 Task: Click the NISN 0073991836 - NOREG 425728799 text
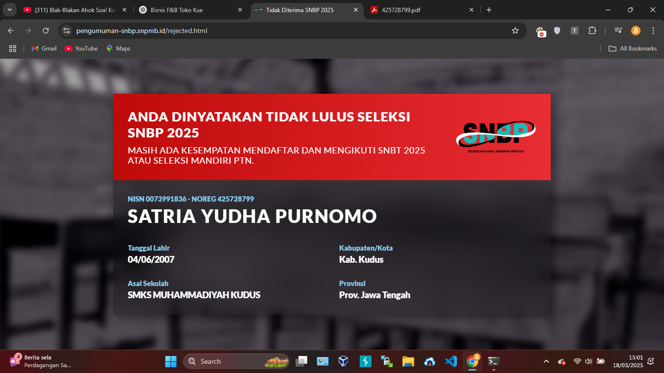pos(191,199)
